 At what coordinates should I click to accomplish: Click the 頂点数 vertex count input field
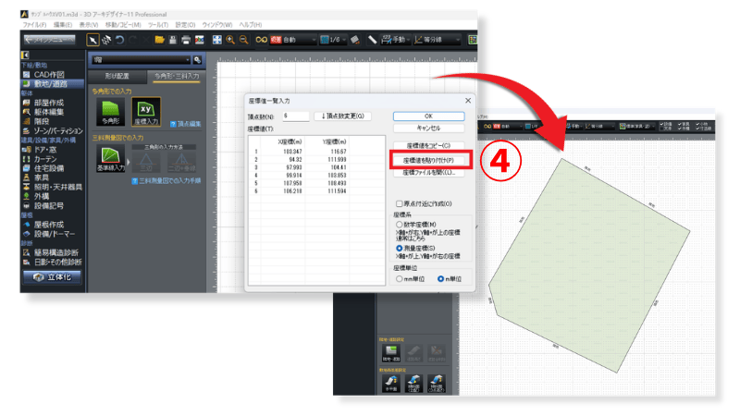point(295,116)
